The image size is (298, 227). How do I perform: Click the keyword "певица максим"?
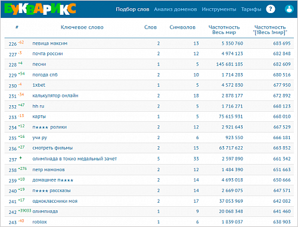click(50, 43)
